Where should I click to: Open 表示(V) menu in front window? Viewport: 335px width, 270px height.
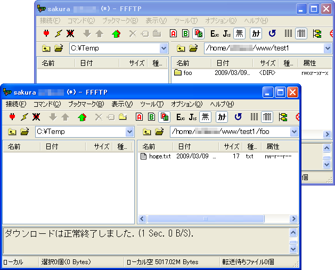click(122, 104)
